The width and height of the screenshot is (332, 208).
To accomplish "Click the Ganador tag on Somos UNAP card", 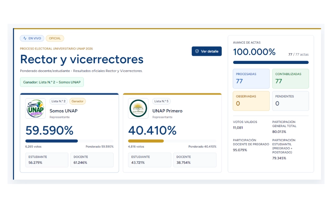I will [x=77, y=101].
